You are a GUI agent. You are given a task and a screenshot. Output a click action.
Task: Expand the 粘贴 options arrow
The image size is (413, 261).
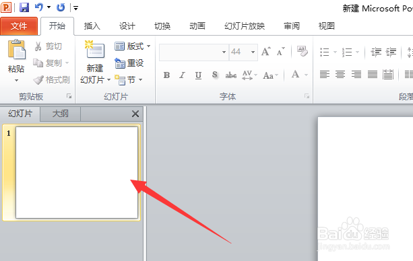[x=16, y=80]
